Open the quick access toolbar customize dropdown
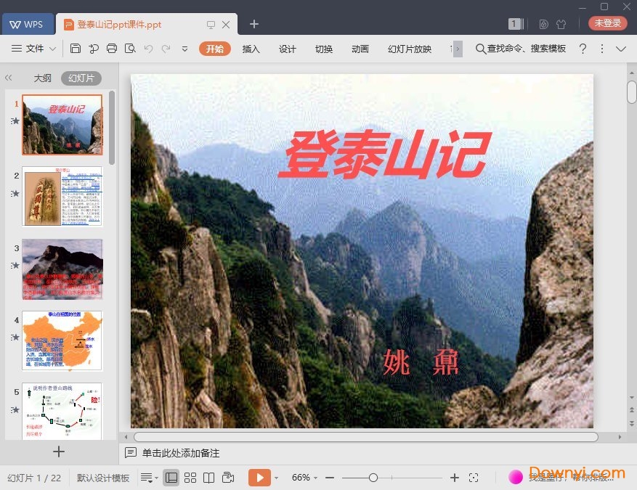The image size is (637, 490). pos(185,49)
